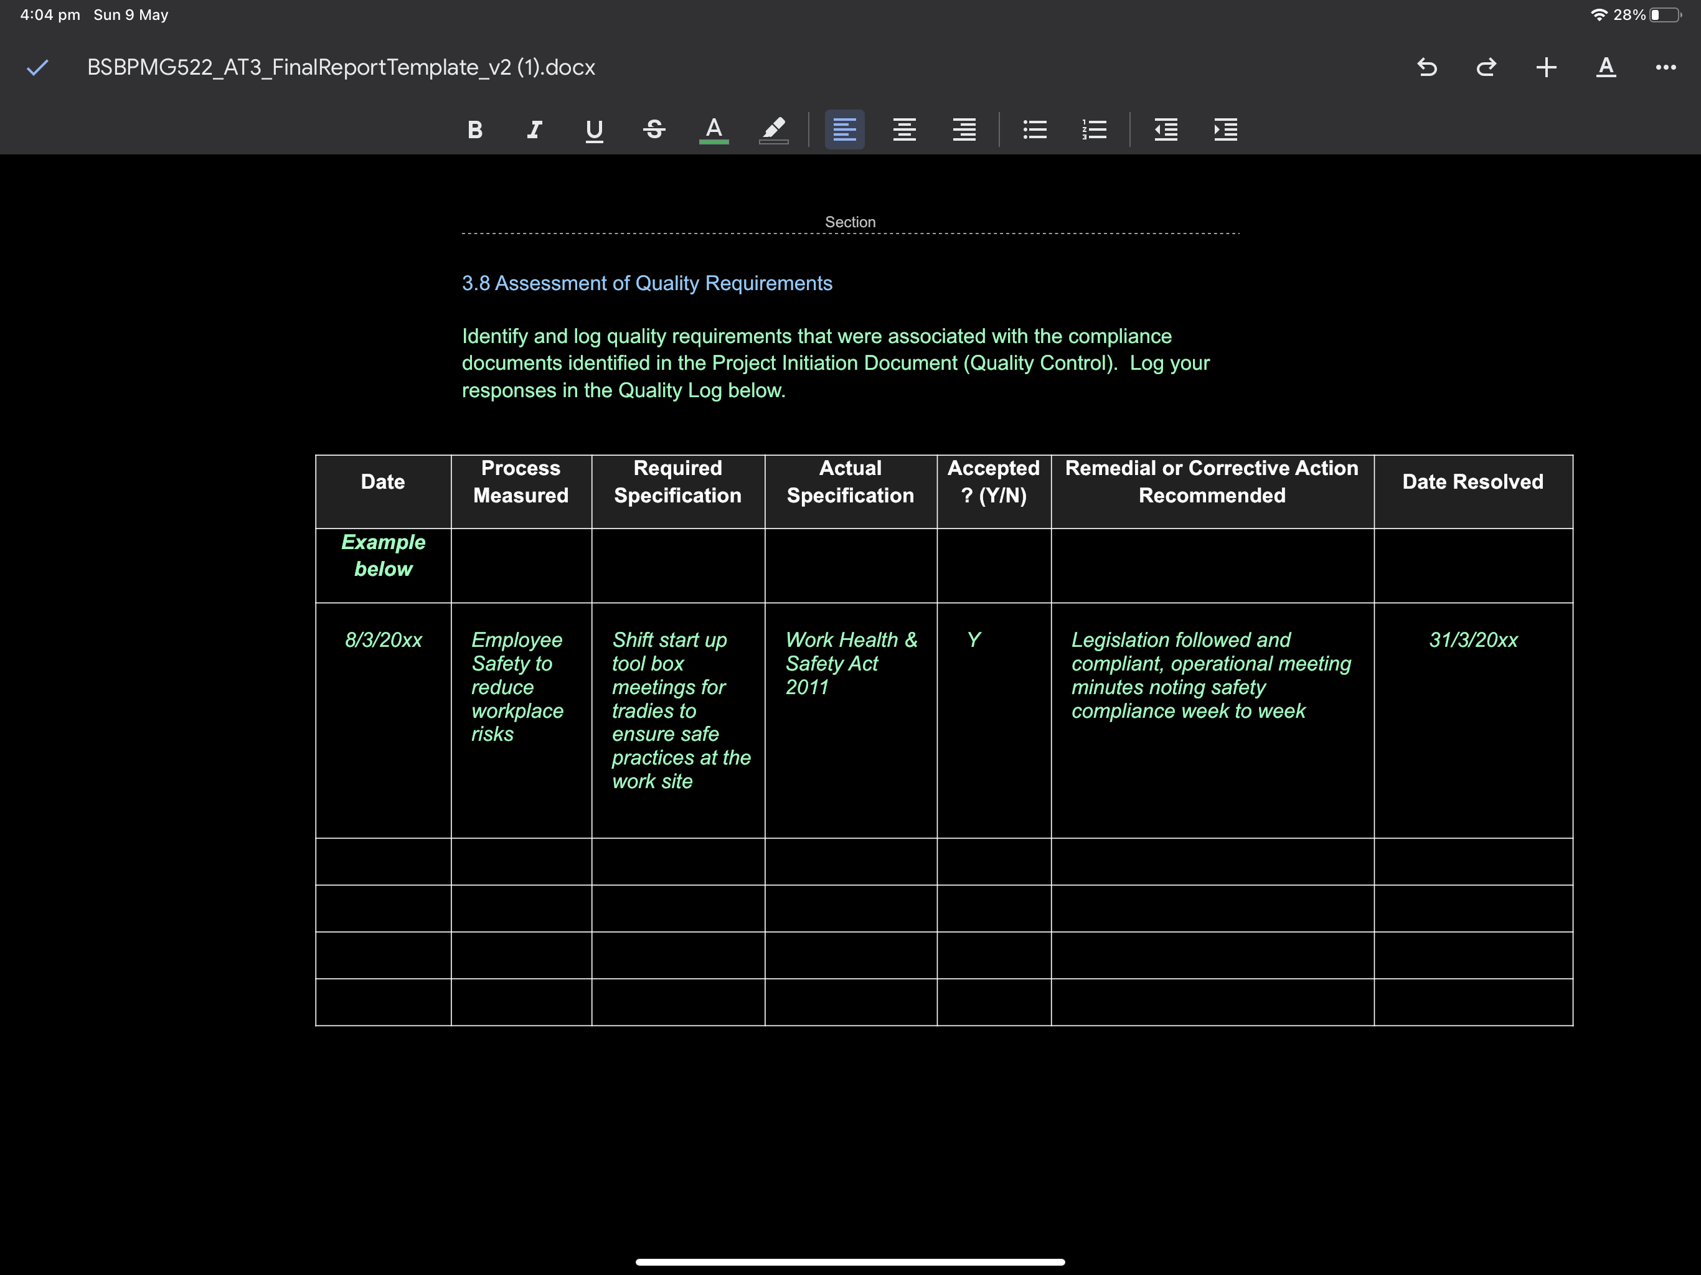The width and height of the screenshot is (1701, 1275).
Task: Tap the checkmark to finish editing
Action: click(x=37, y=68)
